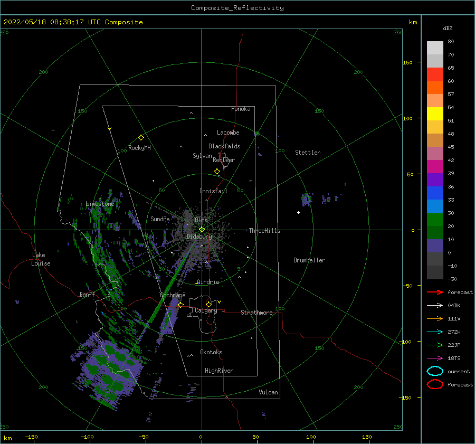
Task: Click the purple echo east of ThreeHills
Action: (306, 200)
